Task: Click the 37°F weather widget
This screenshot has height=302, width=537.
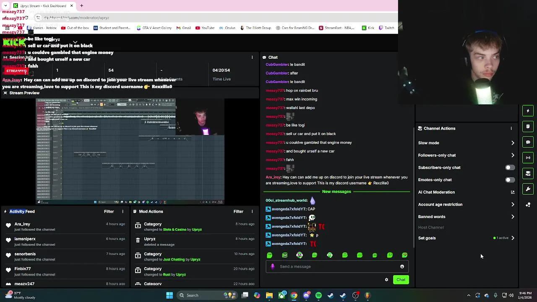Action: [x=19, y=295]
